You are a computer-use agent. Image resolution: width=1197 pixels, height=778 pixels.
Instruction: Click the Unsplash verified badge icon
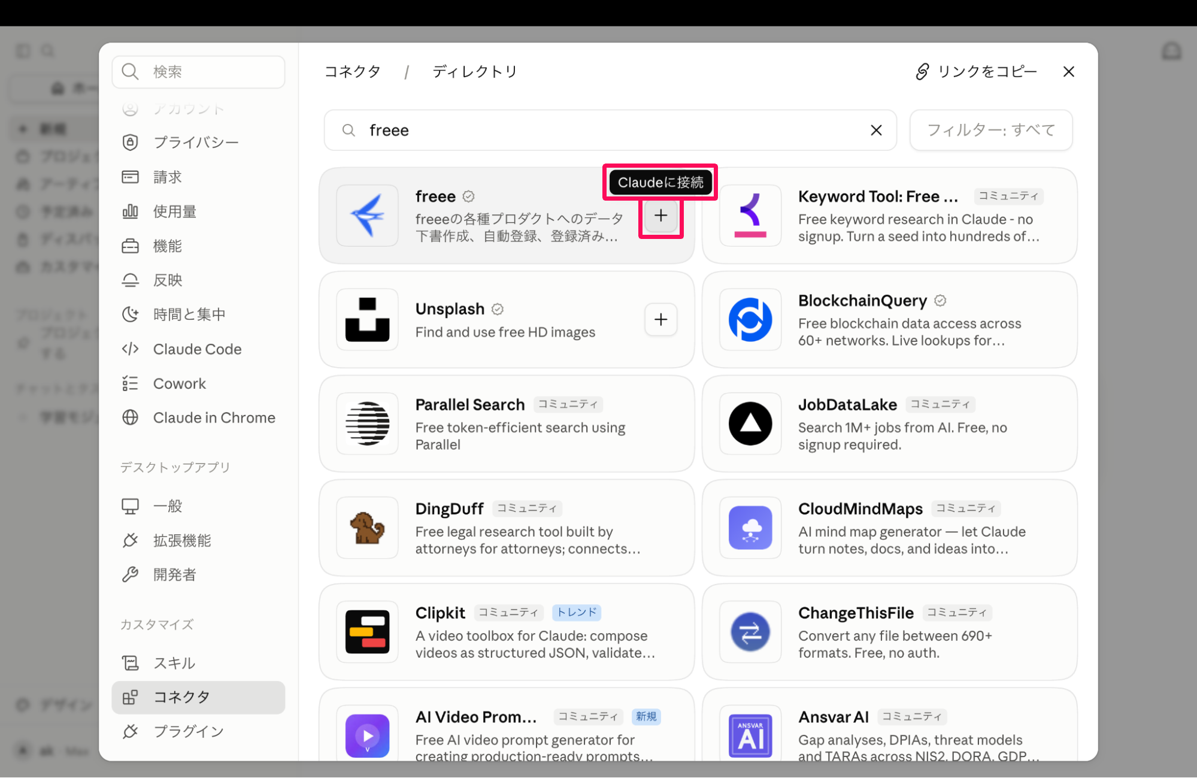click(x=498, y=309)
